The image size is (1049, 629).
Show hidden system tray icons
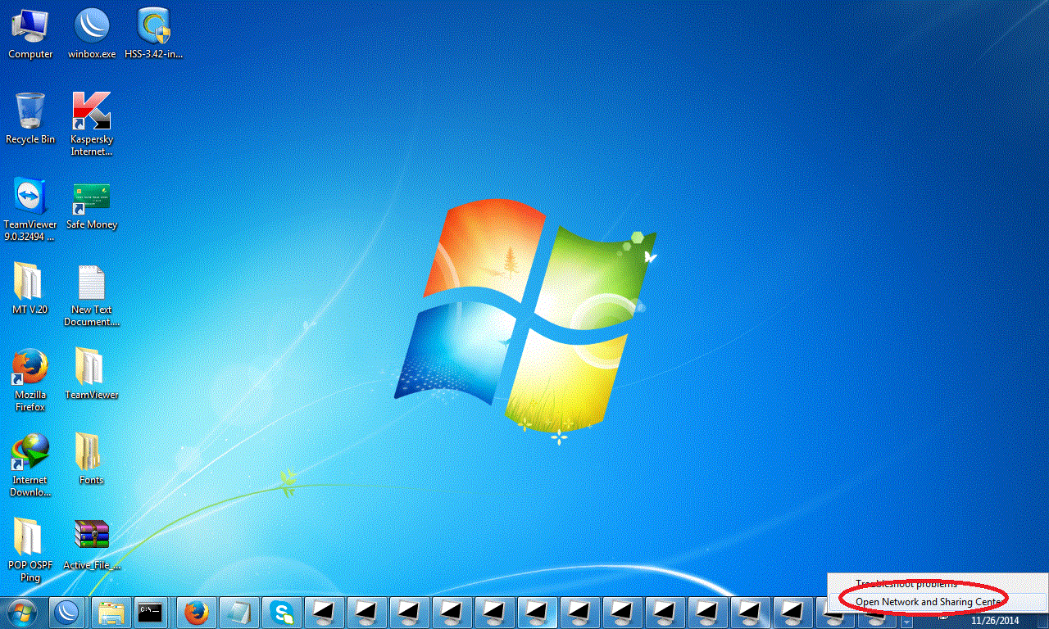click(x=907, y=621)
